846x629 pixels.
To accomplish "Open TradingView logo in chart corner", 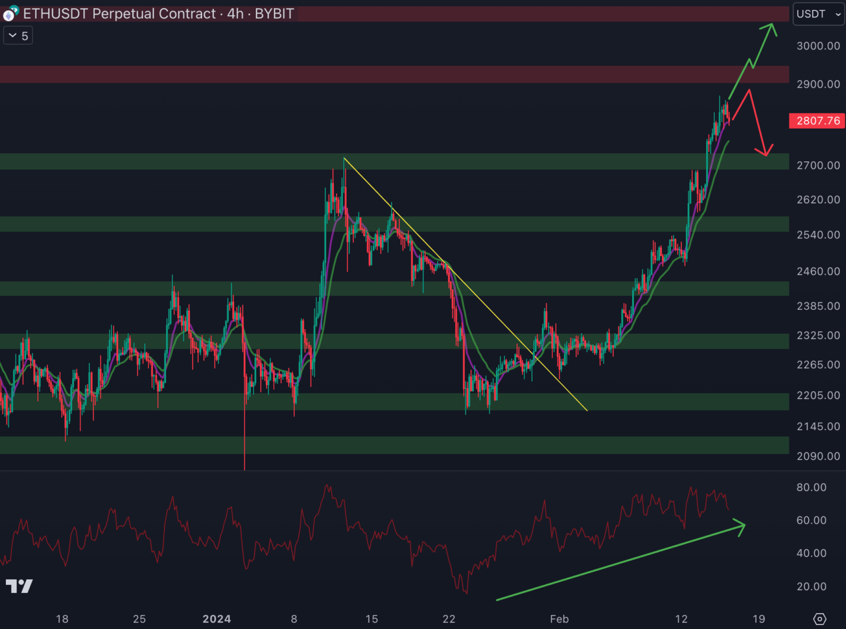I will coord(19,586).
